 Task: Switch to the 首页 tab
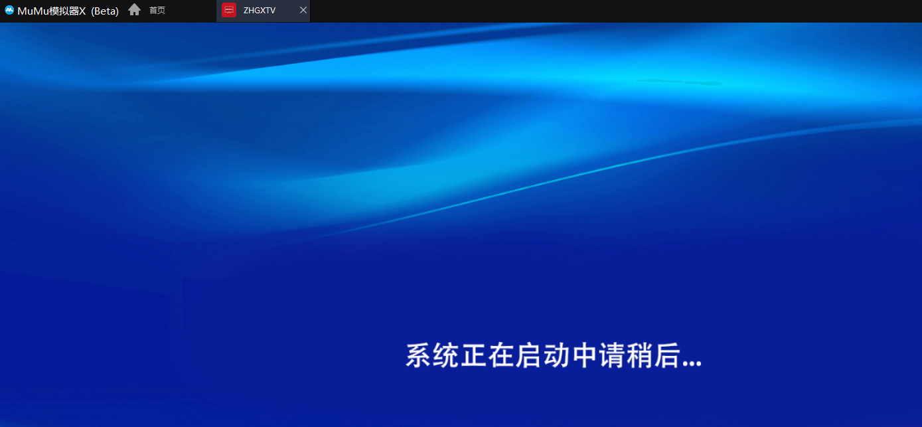[x=157, y=10]
